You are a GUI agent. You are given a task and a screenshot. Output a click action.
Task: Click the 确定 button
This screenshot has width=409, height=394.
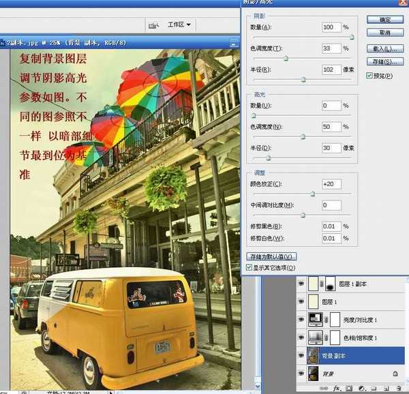384,19
